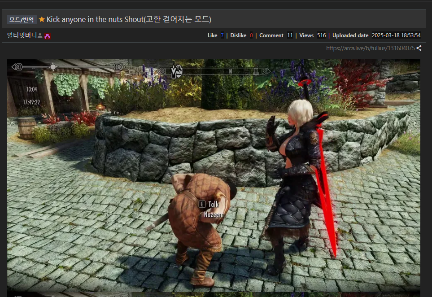432x297 pixels.
Task: Click the Skyrim gameplay screenshot image
Action: point(214,175)
